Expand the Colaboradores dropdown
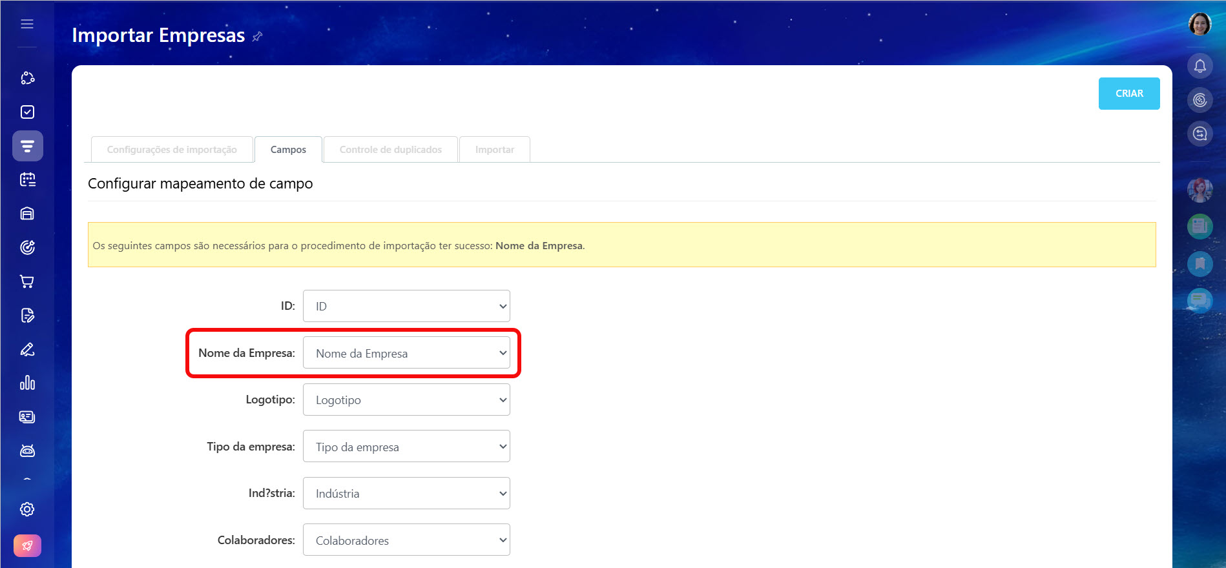This screenshot has width=1226, height=568. pyautogui.click(x=406, y=540)
